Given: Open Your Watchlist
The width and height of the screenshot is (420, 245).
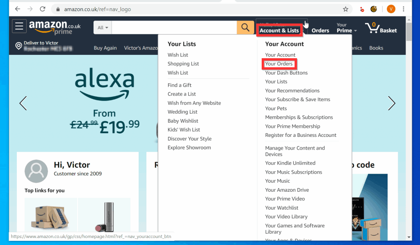Looking at the screenshot, I should (281, 208).
